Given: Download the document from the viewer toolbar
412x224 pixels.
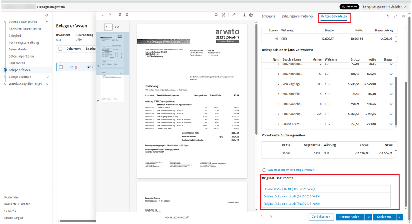Looking at the screenshot, I should pyautogui.click(x=244, y=15).
